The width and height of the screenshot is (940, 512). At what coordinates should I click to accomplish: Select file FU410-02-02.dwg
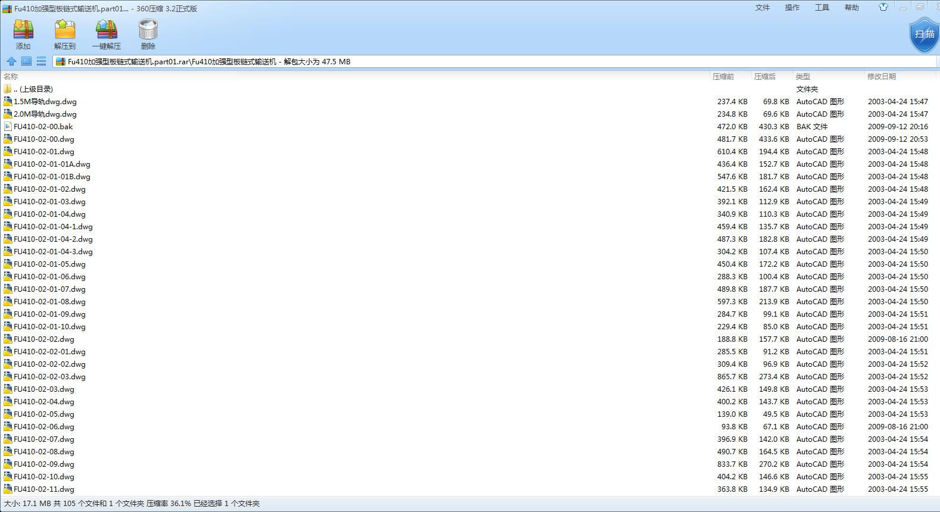click(44, 339)
